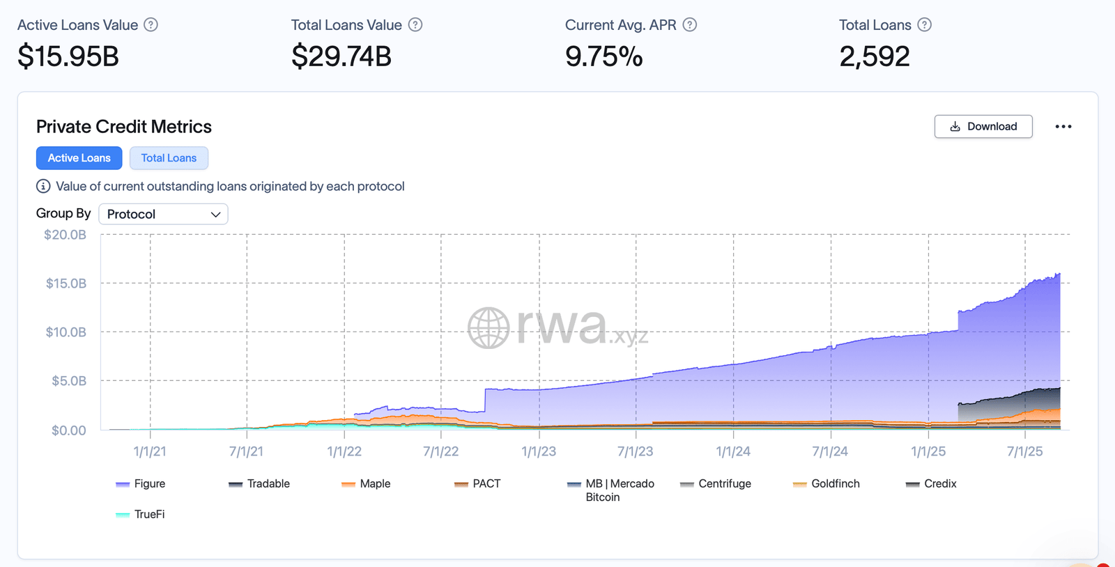Select the Active Loans tab
Screen dimensions: 1115x567
pyautogui.click(x=79, y=158)
